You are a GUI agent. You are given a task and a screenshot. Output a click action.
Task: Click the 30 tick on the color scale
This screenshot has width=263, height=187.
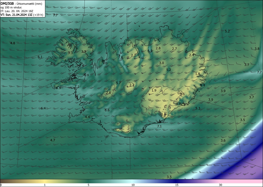pos(221,185)
